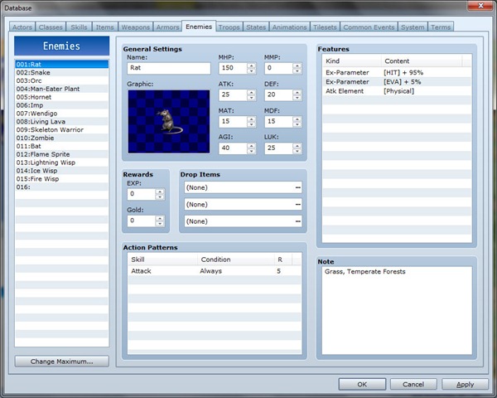Click into the enemy Name text field
This screenshot has width=497, height=398.
(170, 69)
